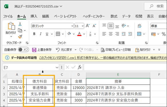
Task: Open font group dialog launcher
Action: tap(97, 43)
